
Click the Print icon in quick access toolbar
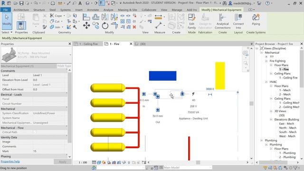(53, 3)
